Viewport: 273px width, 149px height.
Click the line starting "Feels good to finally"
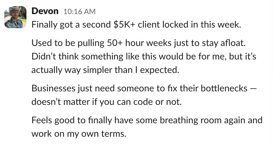(147, 120)
